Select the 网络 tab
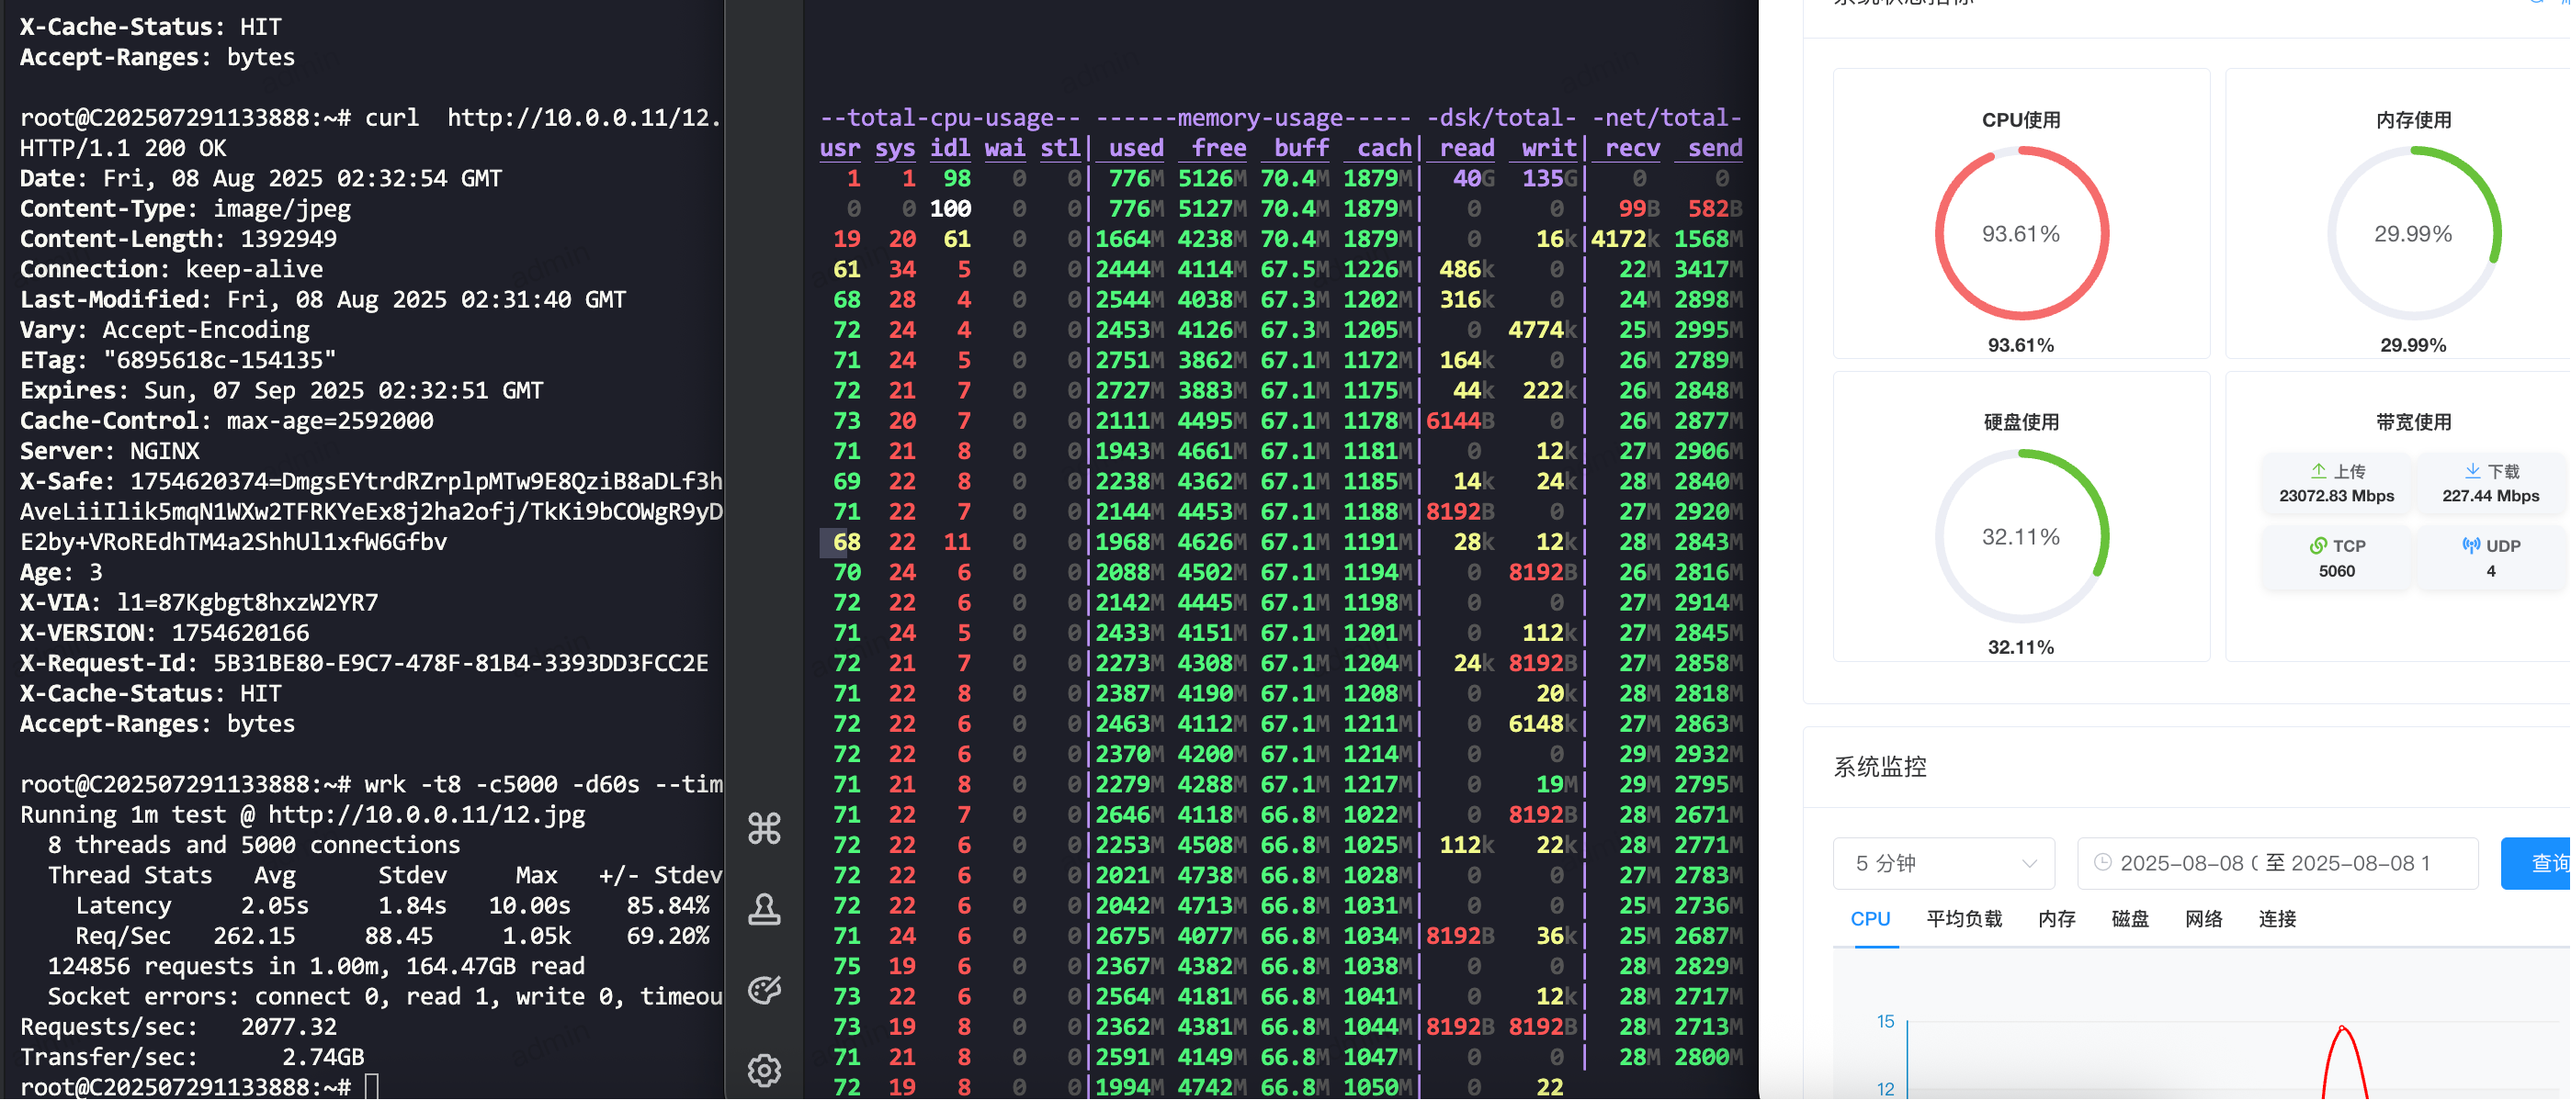The width and height of the screenshot is (2571, 1100). pos(2204,918)
